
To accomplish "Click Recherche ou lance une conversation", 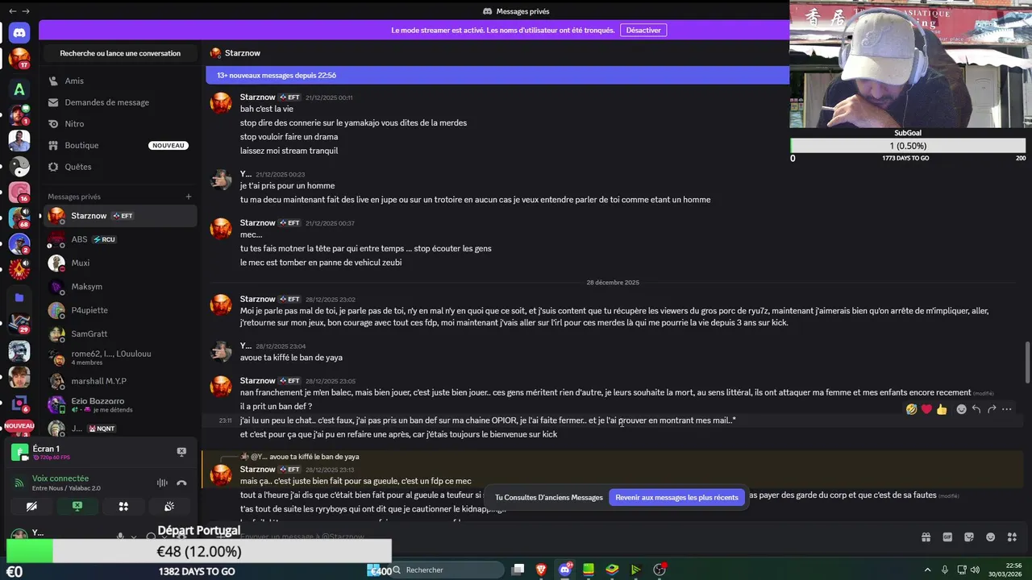I will (x=120, y=53).
